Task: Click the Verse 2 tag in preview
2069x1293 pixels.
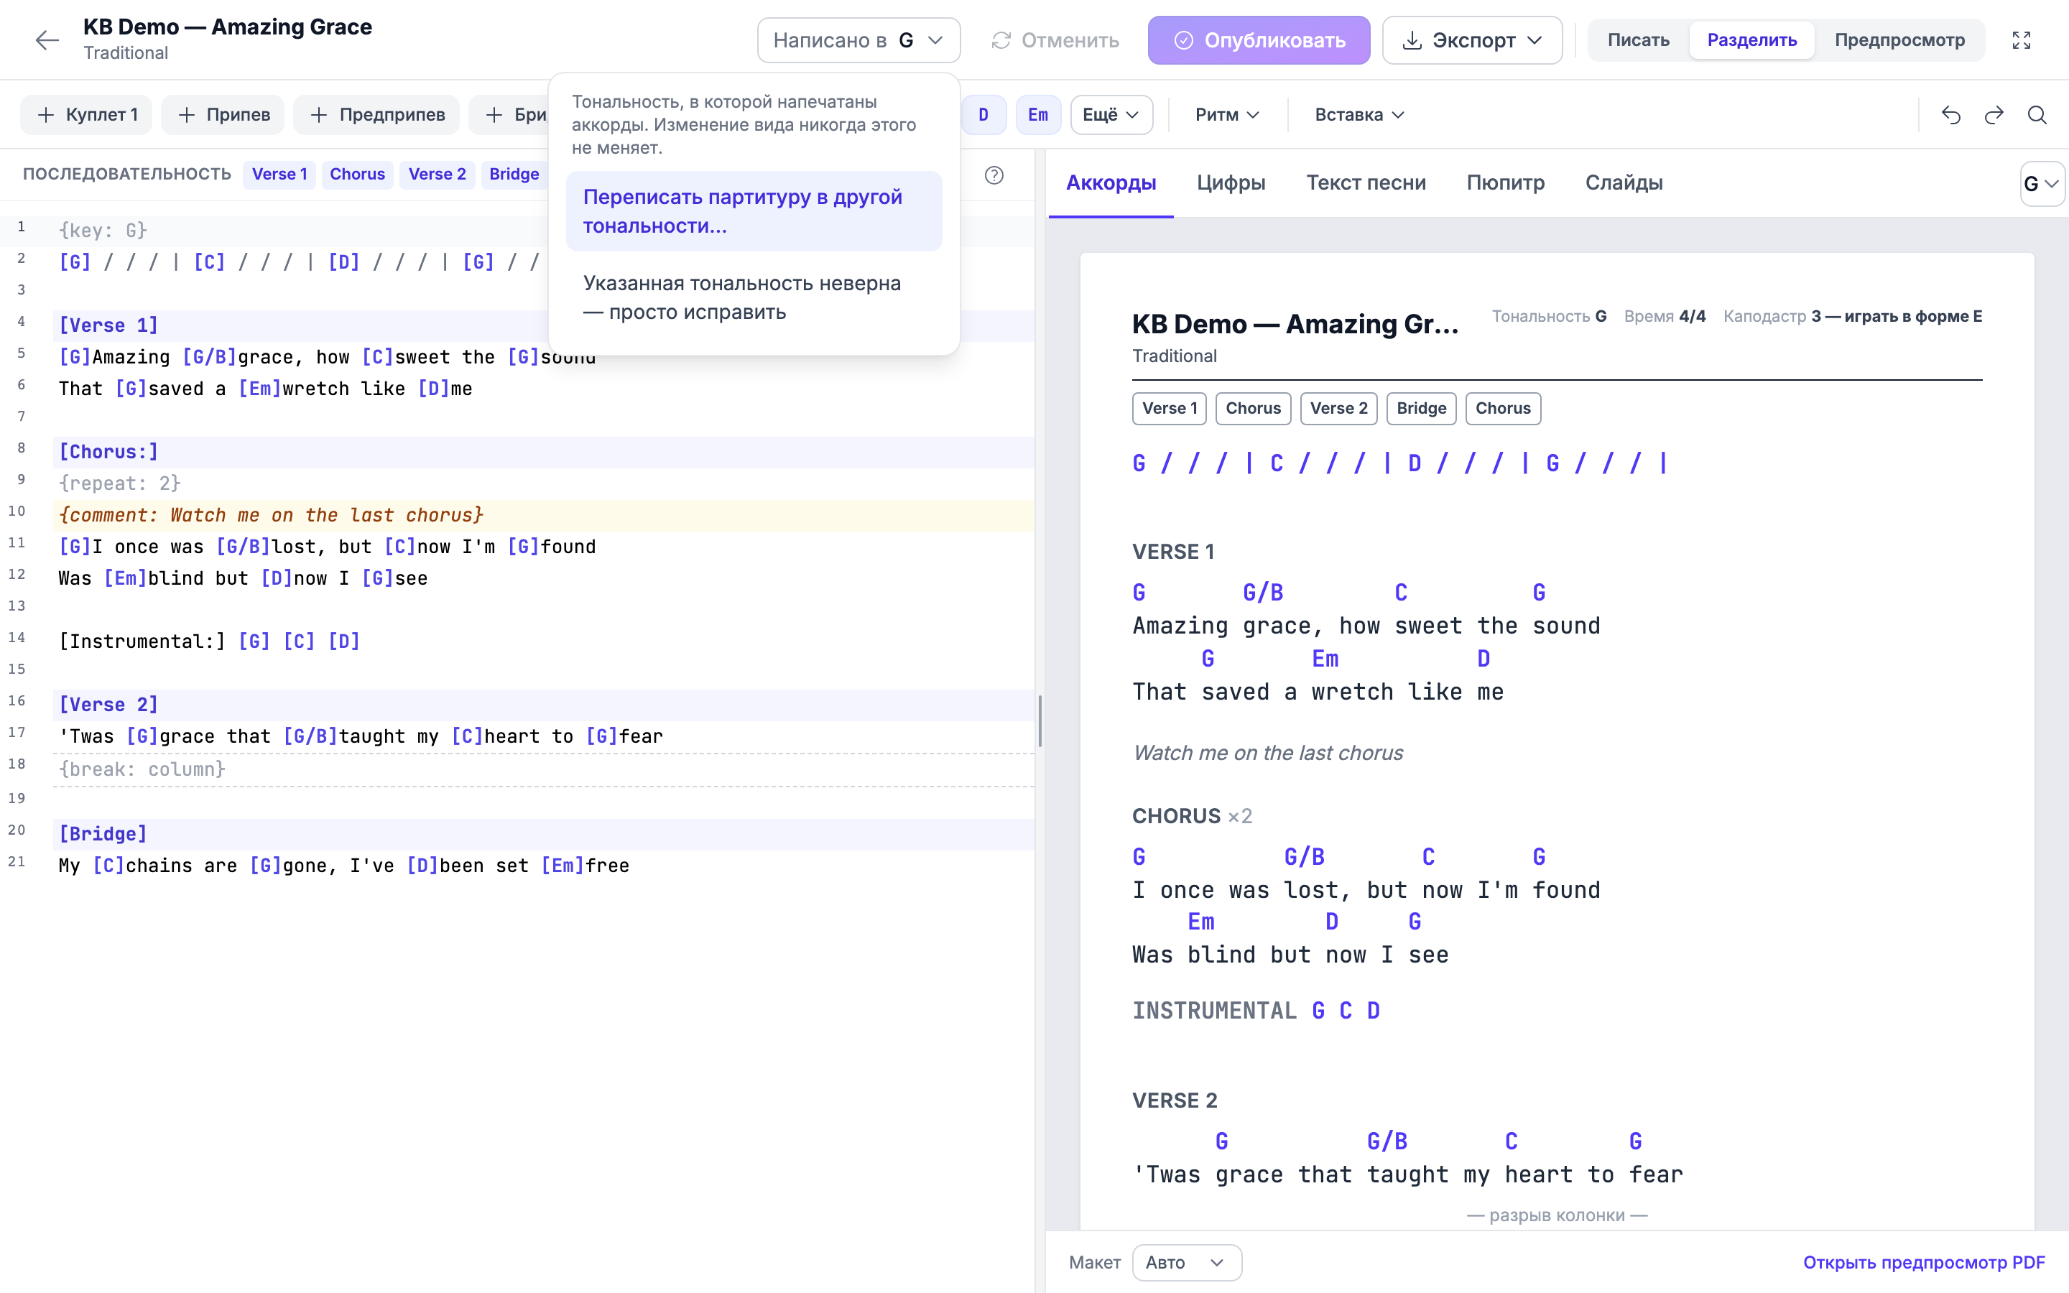Action: (1339, 409)
